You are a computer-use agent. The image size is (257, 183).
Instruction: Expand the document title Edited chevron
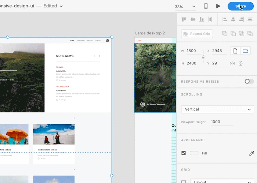click(61, 6)
